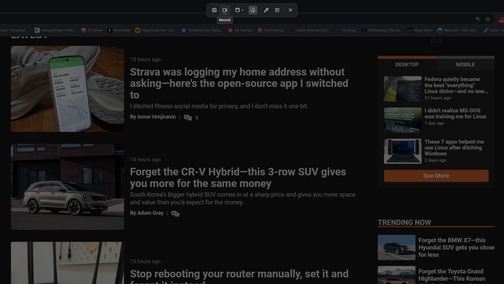Screen dimensions: 504x284
Task: Open the Eurogamer.net bookmark
Action: 55,30
